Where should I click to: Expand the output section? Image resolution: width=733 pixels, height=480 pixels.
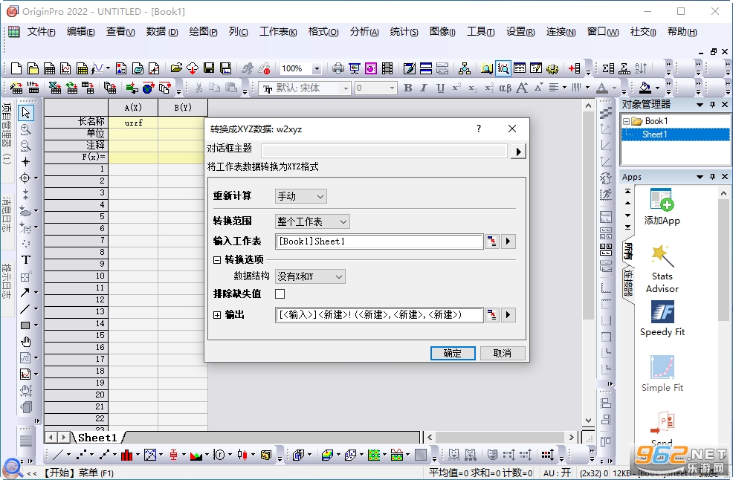click(x=217, y=315)
